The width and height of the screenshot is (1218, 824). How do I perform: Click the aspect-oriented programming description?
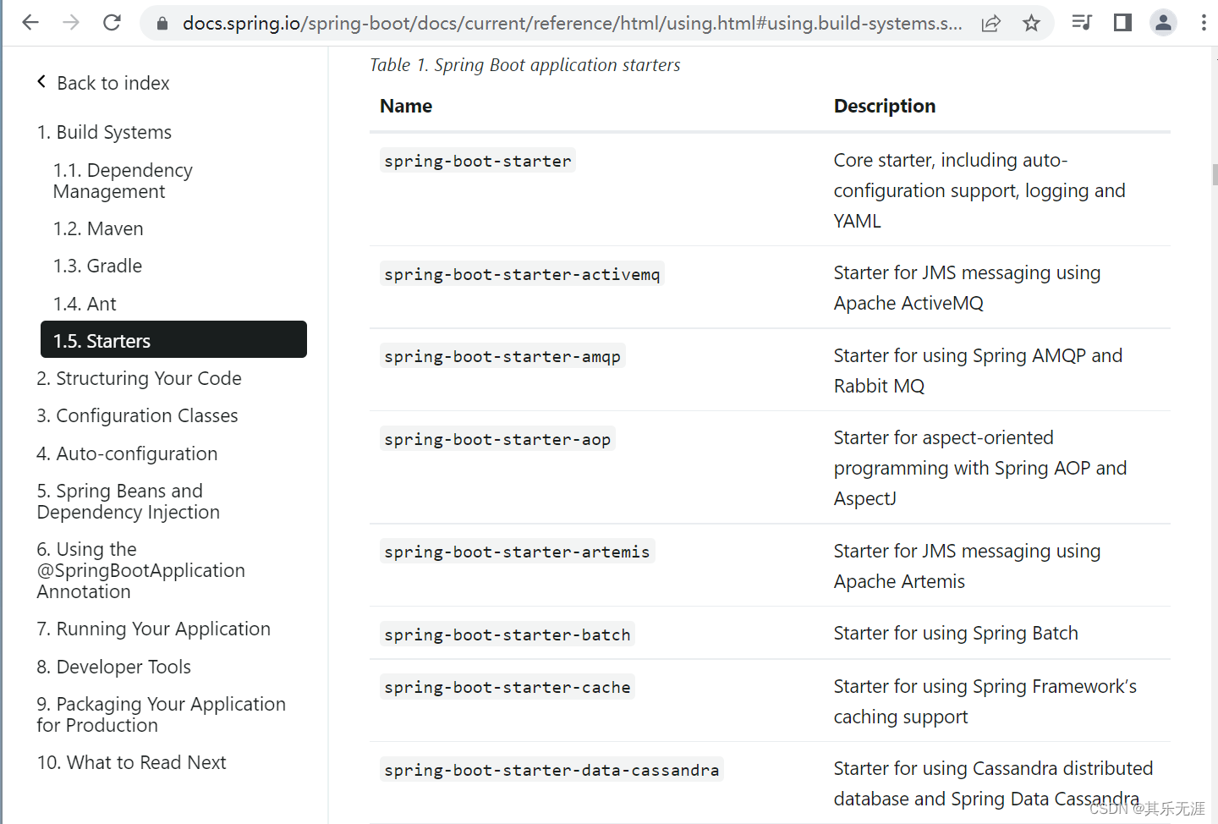pyautogui.click(x=980, y=468)
